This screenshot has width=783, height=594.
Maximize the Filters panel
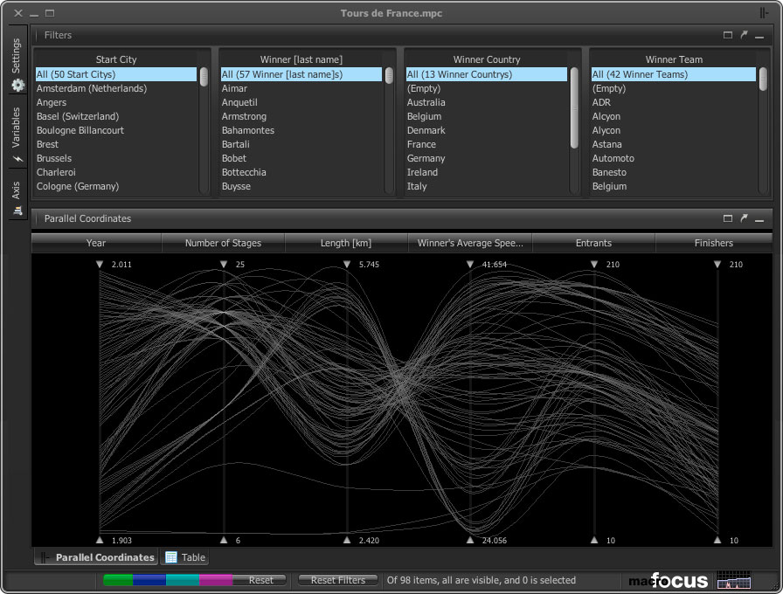(x=728, y=35)
